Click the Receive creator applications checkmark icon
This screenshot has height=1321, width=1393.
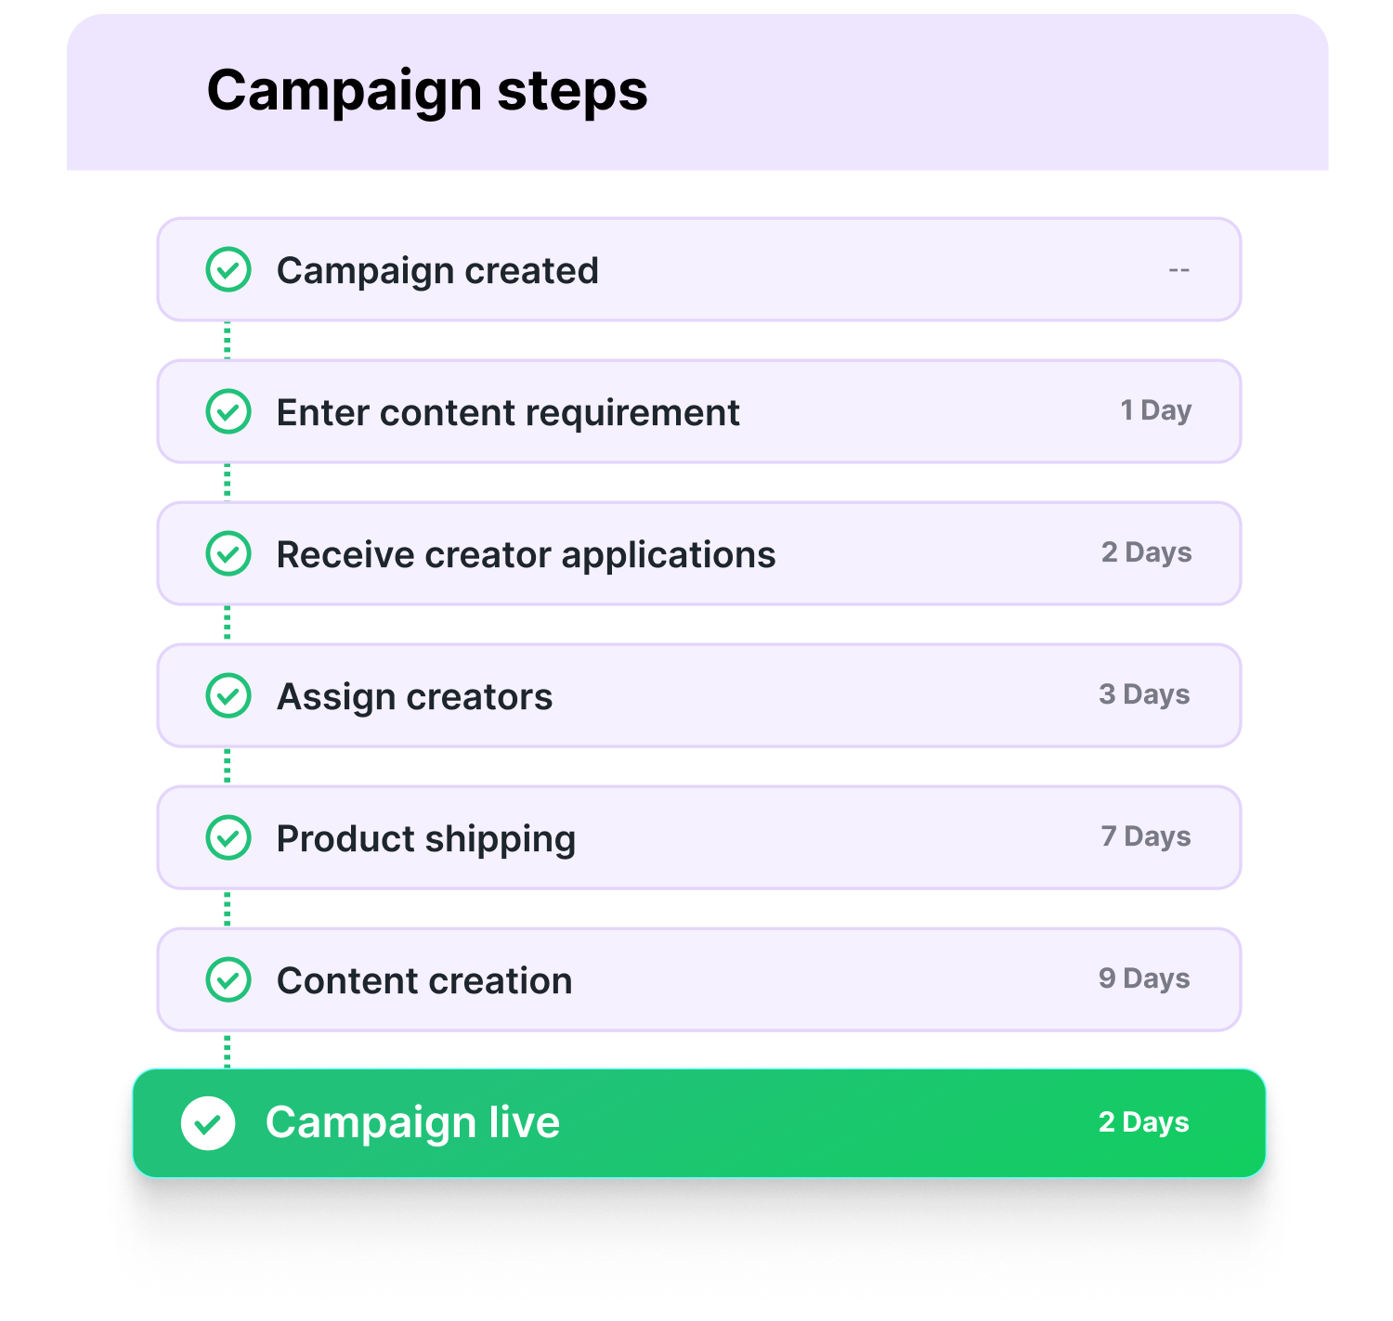(x=228, y=554)
